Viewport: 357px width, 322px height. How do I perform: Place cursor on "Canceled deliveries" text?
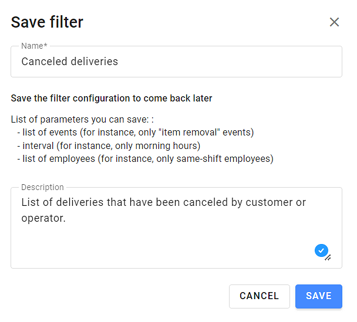pyautogui.click(x=69, y=62)
